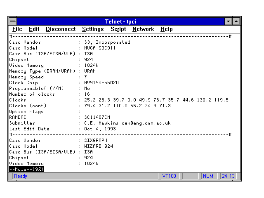Click the 24,13 cursor position indicator
Viewport: 264px width, 198px height.
pyautogui.click(x=228, y=176)
